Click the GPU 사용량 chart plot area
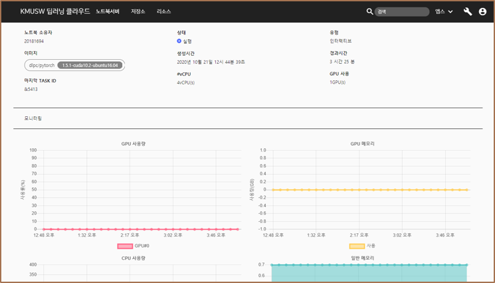495x283 pixels. [142, 189]
